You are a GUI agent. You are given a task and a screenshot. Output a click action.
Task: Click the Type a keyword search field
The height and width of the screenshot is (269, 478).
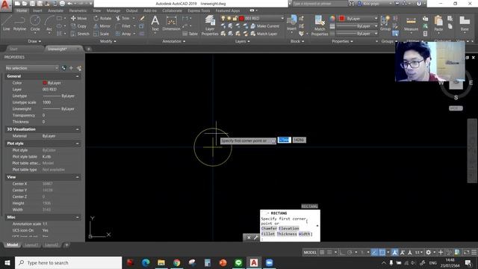320,4
